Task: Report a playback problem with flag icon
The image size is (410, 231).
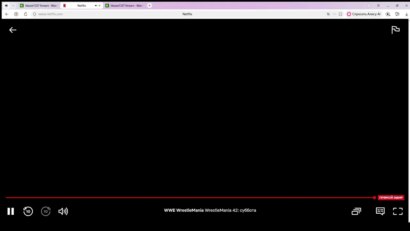Action: pos(396,30)
